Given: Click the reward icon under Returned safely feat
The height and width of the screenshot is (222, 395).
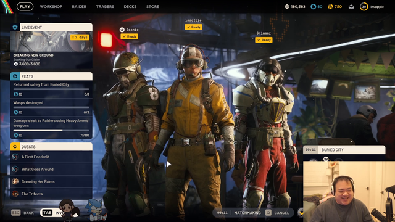Looking at the screenshot, I should [16, 94].
